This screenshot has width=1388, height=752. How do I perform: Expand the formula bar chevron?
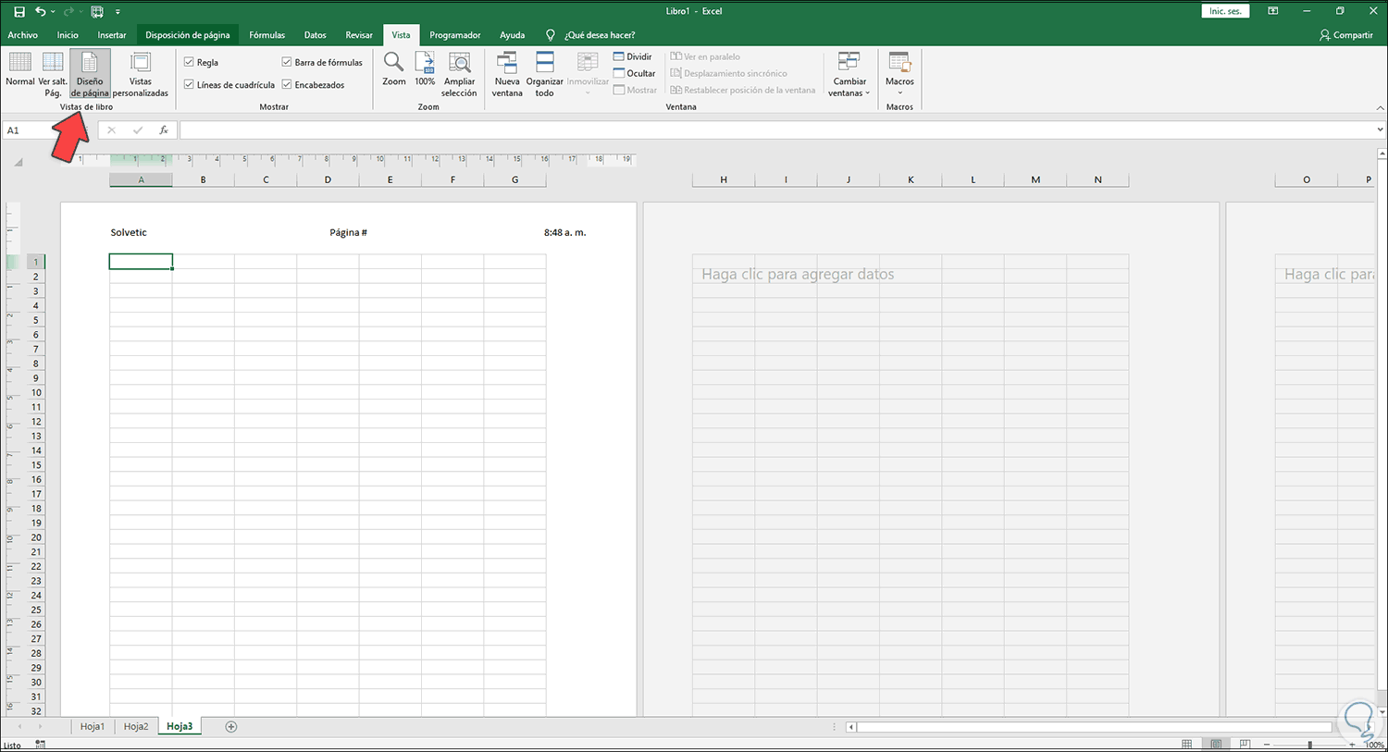1381,130
